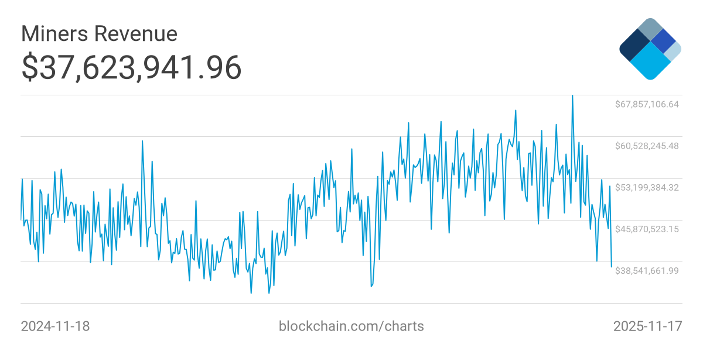
Task: Click the Blockchain.com diamond logo
Action: click(x=650, y=49)
